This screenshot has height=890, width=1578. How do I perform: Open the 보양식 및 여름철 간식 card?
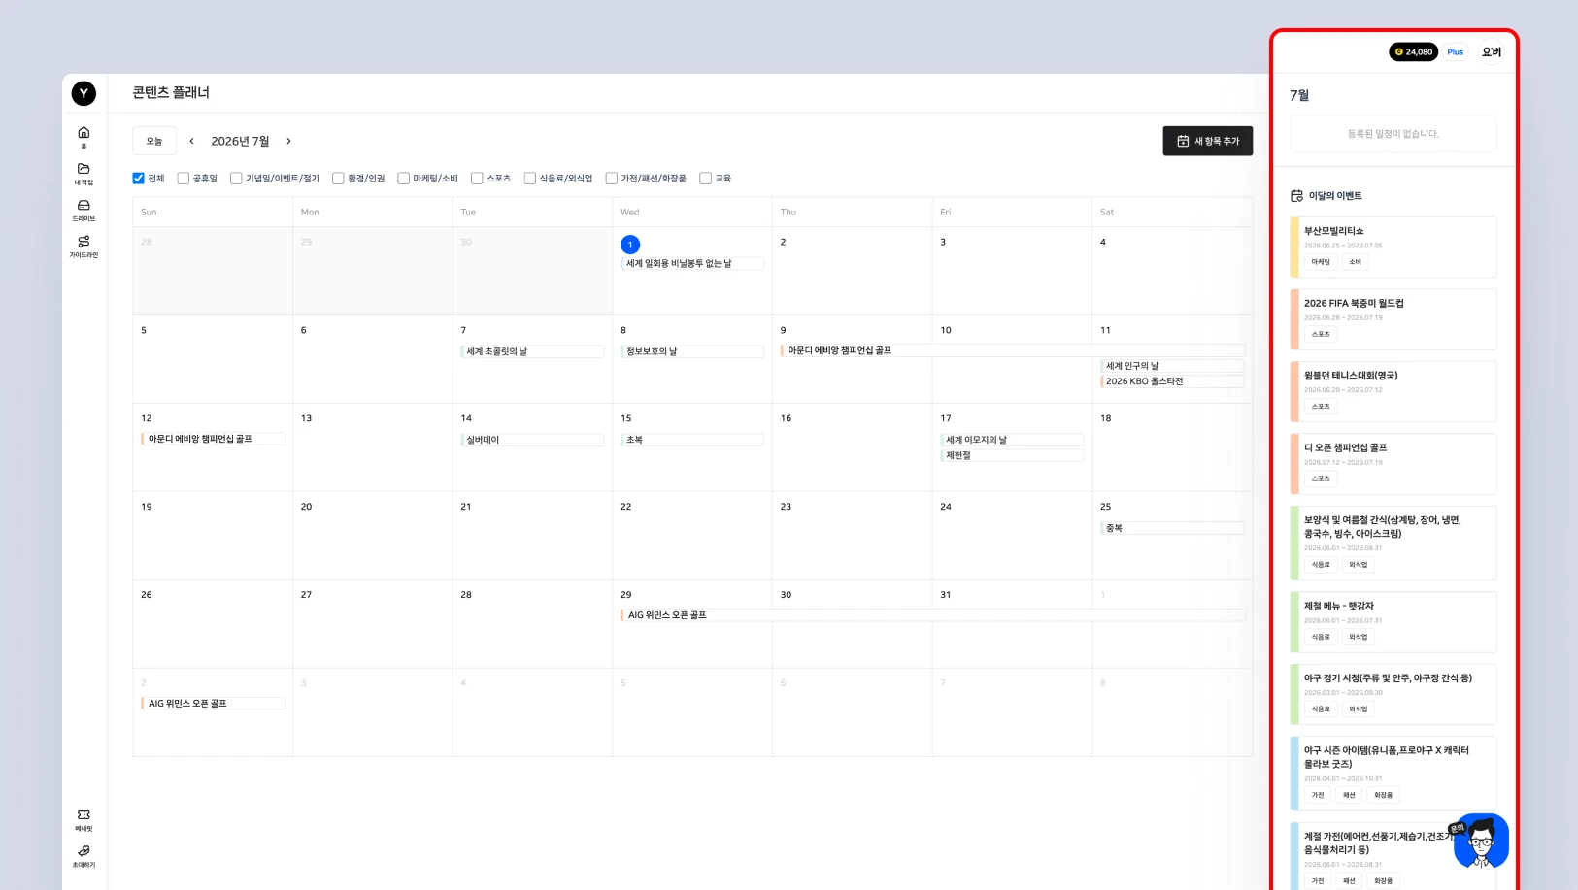tap(1393, 543)
